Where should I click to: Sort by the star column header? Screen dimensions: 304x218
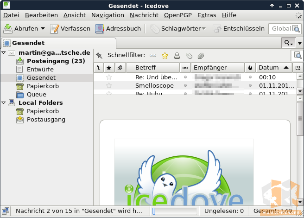tap(109, 68)
